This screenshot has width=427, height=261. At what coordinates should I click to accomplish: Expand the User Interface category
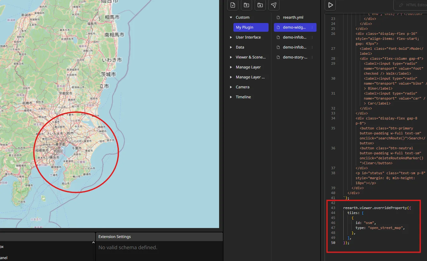coord(231,37)
